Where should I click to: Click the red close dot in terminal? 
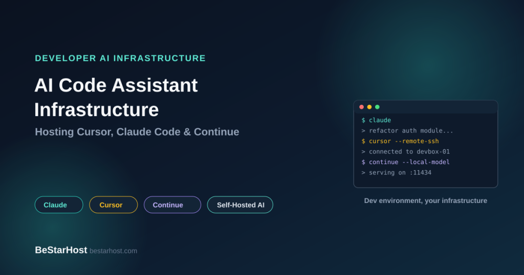(362, 107)
